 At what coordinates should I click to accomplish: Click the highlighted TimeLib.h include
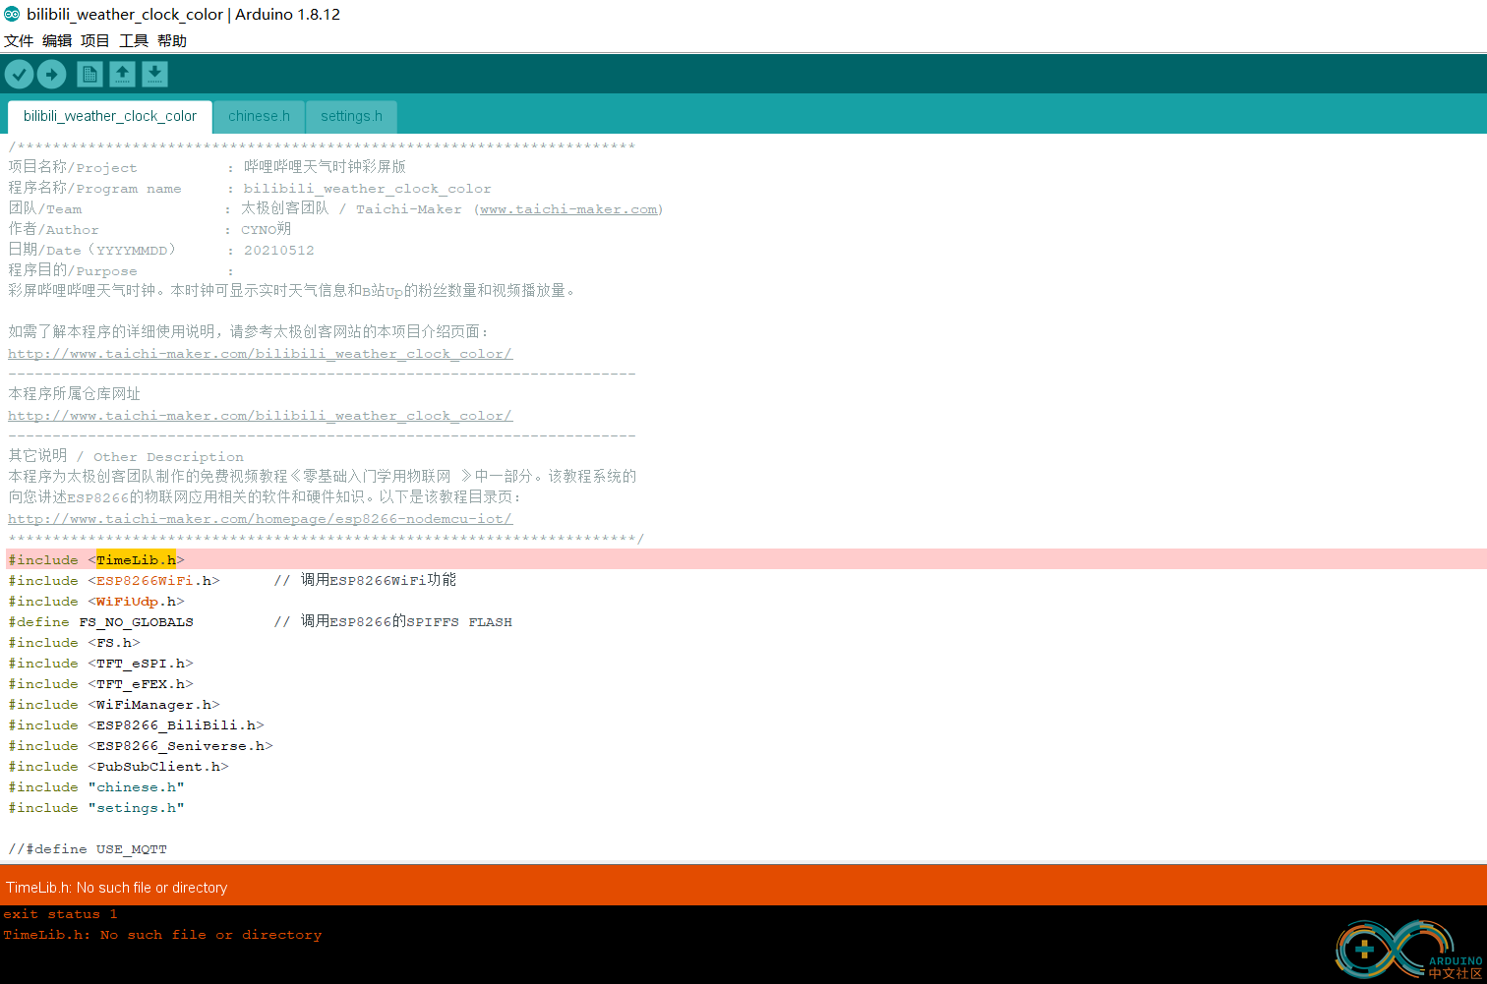137,560
